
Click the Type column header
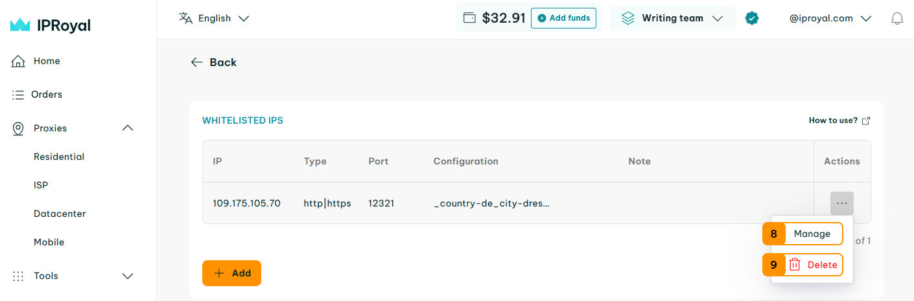pyautogui.click(x=315, y=161)
